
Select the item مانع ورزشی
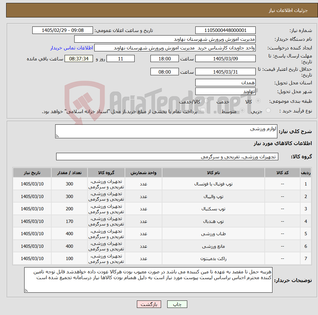[x=213, y=246]
